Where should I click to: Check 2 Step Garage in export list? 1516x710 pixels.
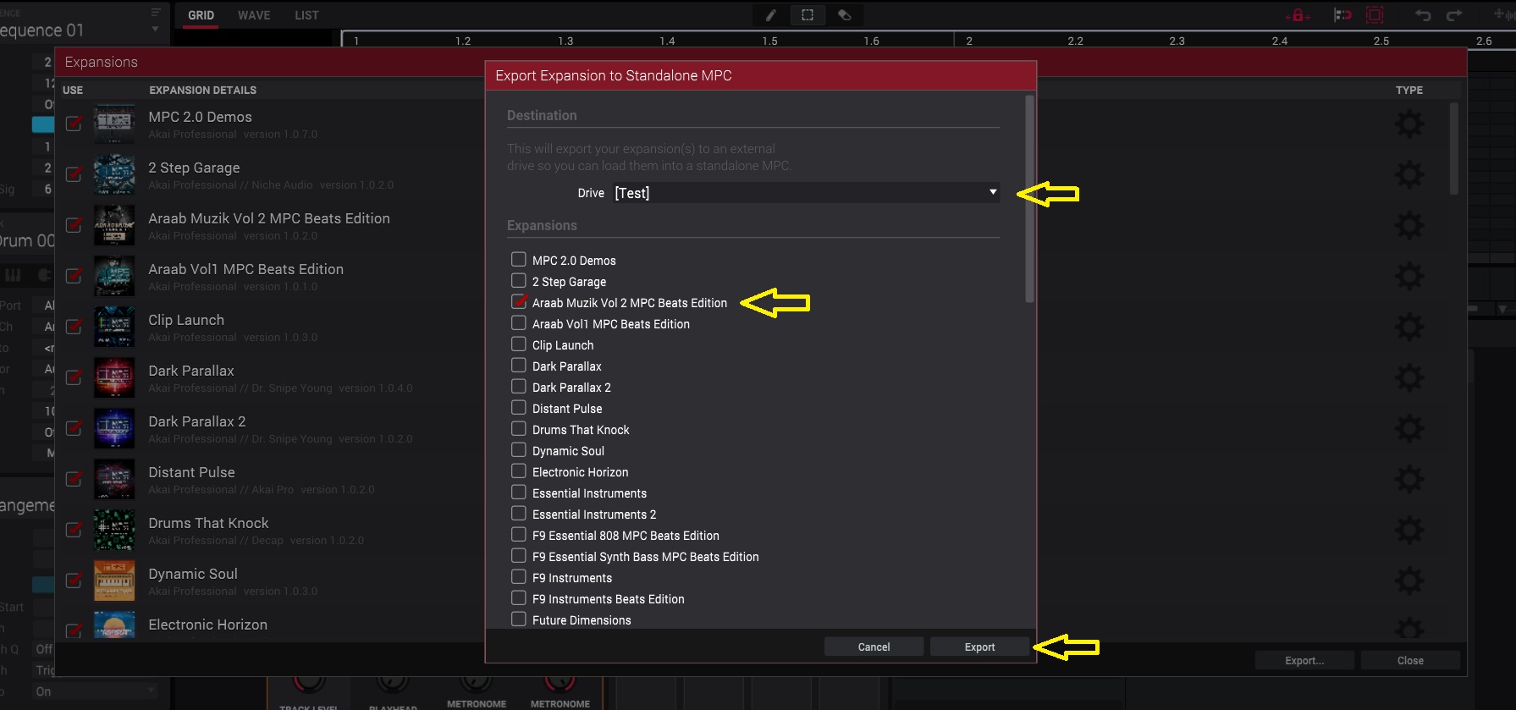click(x=519, y=280)
